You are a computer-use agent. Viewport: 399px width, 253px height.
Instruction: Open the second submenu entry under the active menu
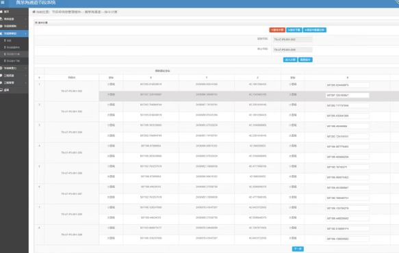pyautogui.click(x=14, y=47)
